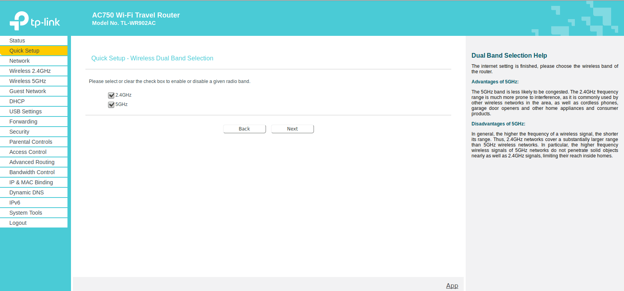Click the Next button
The height and width of the screenshot is (291, 624).
tap(292, 129)
